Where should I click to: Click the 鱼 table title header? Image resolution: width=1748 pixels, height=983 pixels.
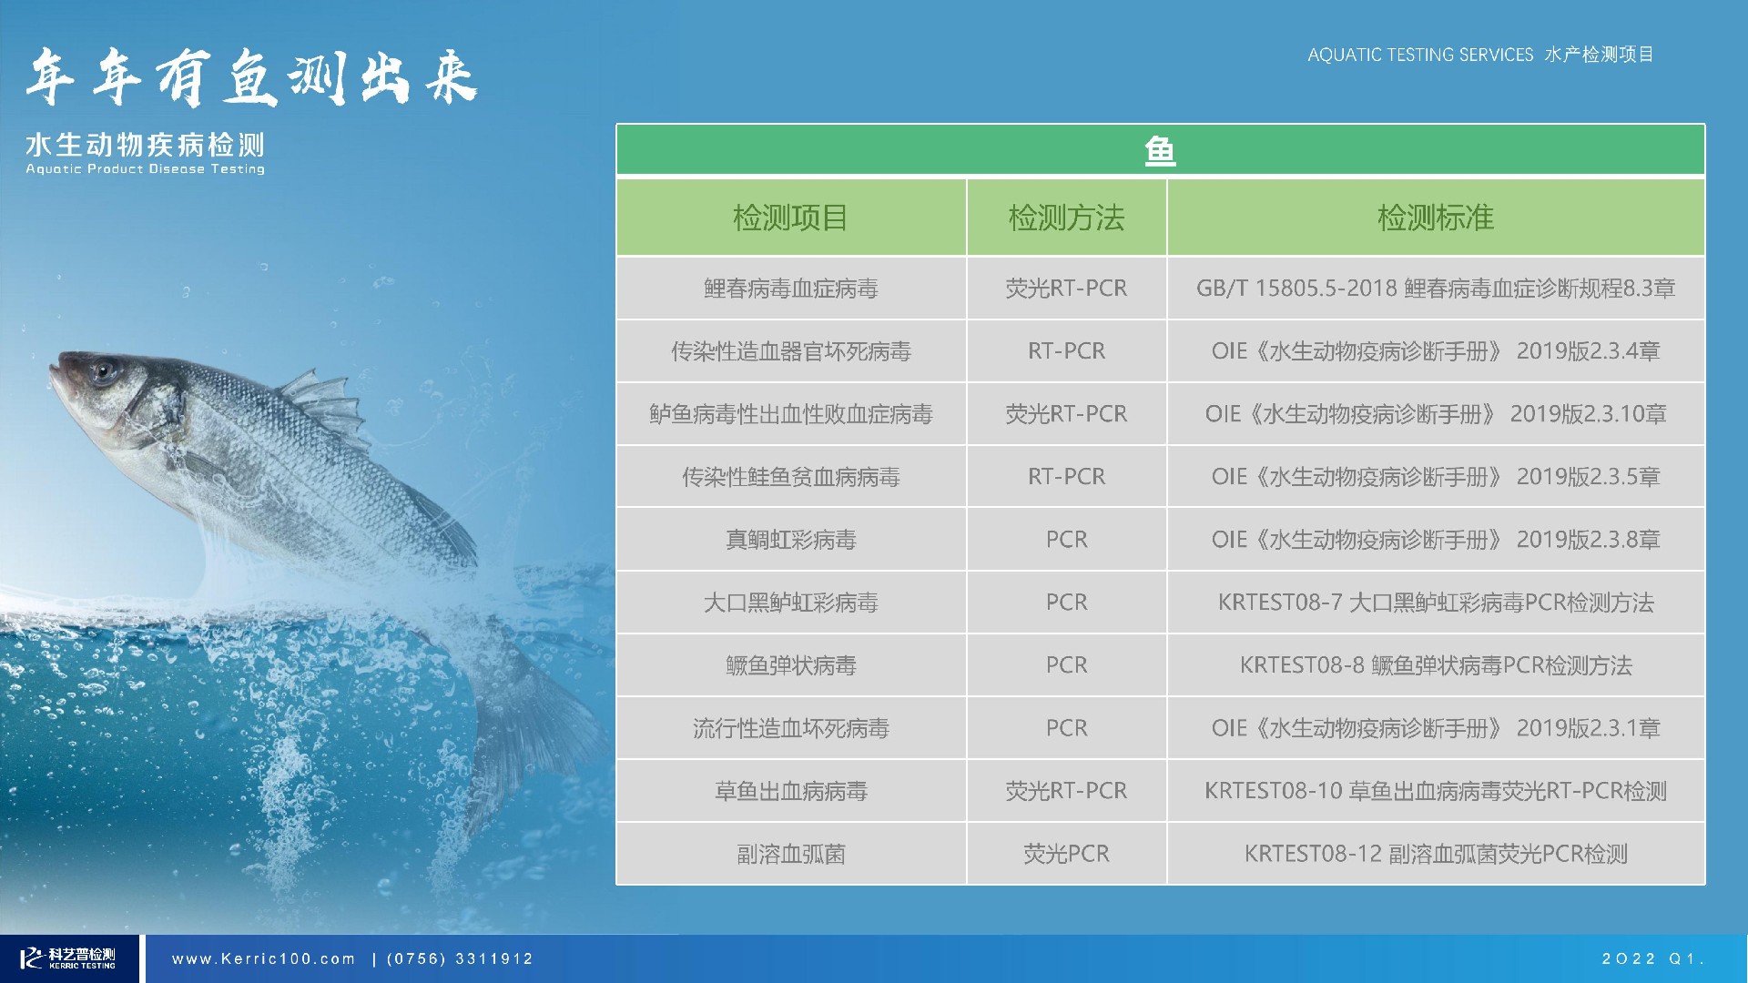point(1160,149)
